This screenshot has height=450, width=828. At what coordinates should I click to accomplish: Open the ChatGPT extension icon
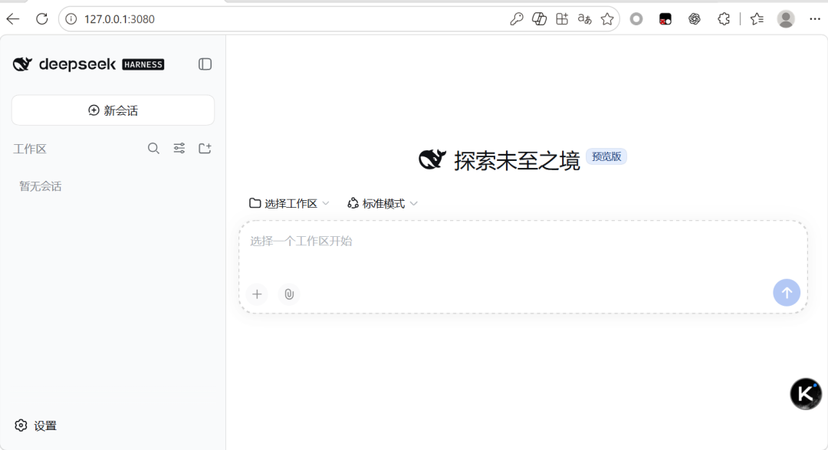coord(695,19)
